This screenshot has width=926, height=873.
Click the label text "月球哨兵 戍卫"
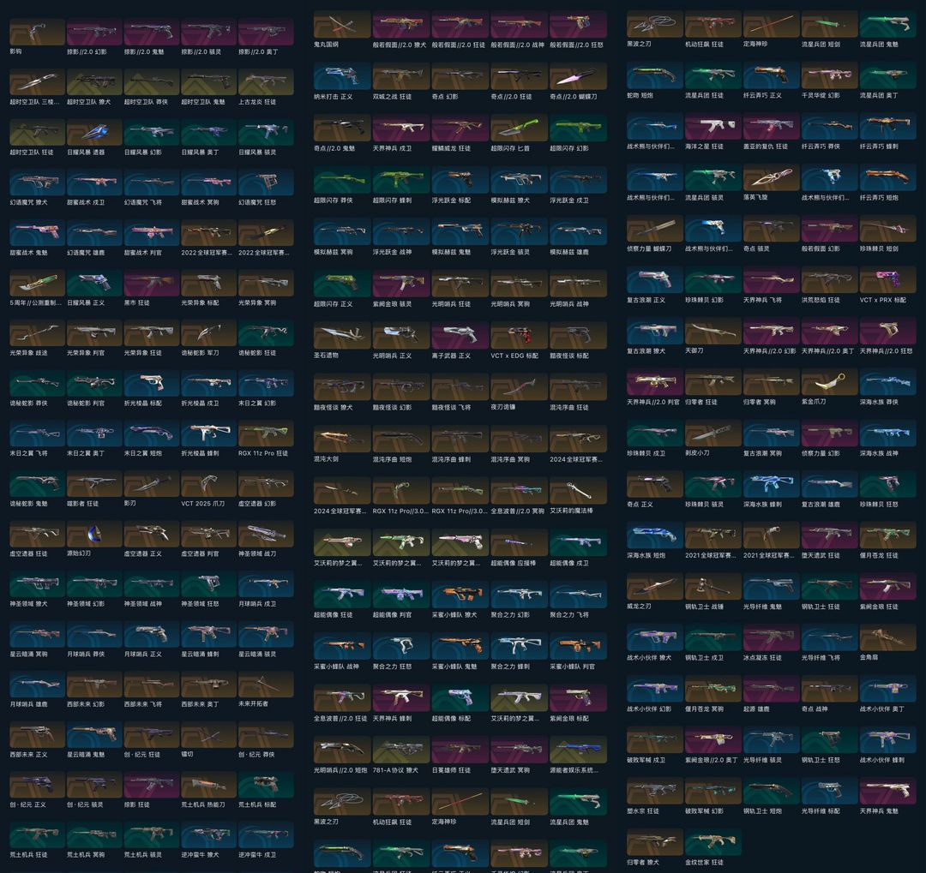pyautogui.click(x=257, y=604)
